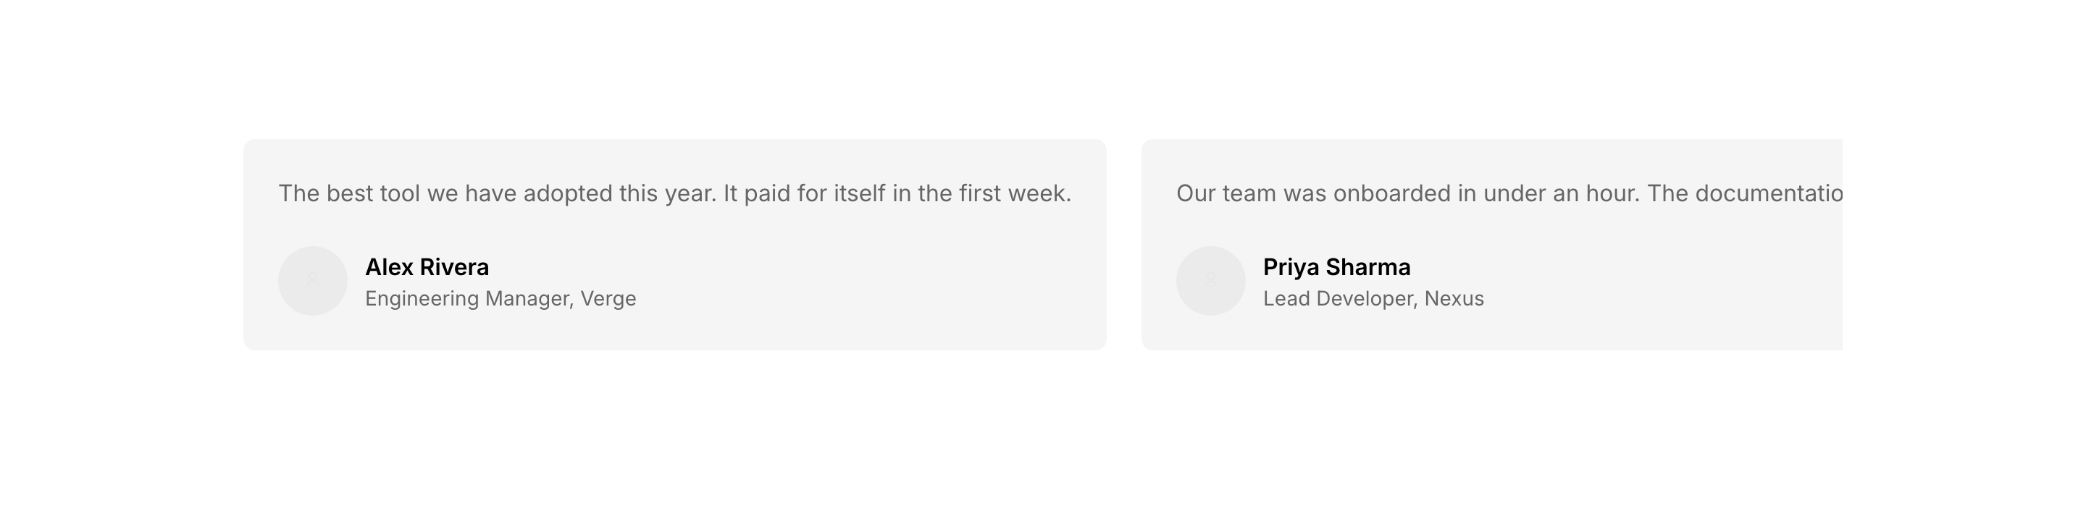Image resolution: width=2086 pixels, height=514 pixels.
Task: Click the cut-off word "documentatio" in Priya's quote
Action: pyautogui.click(x=1769, y=193)
